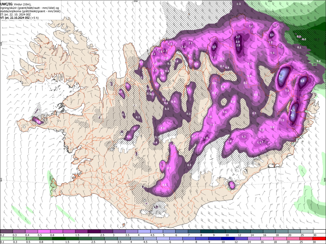Click the palest green 0.1 swatch in the rain legend row

point(6,238)
